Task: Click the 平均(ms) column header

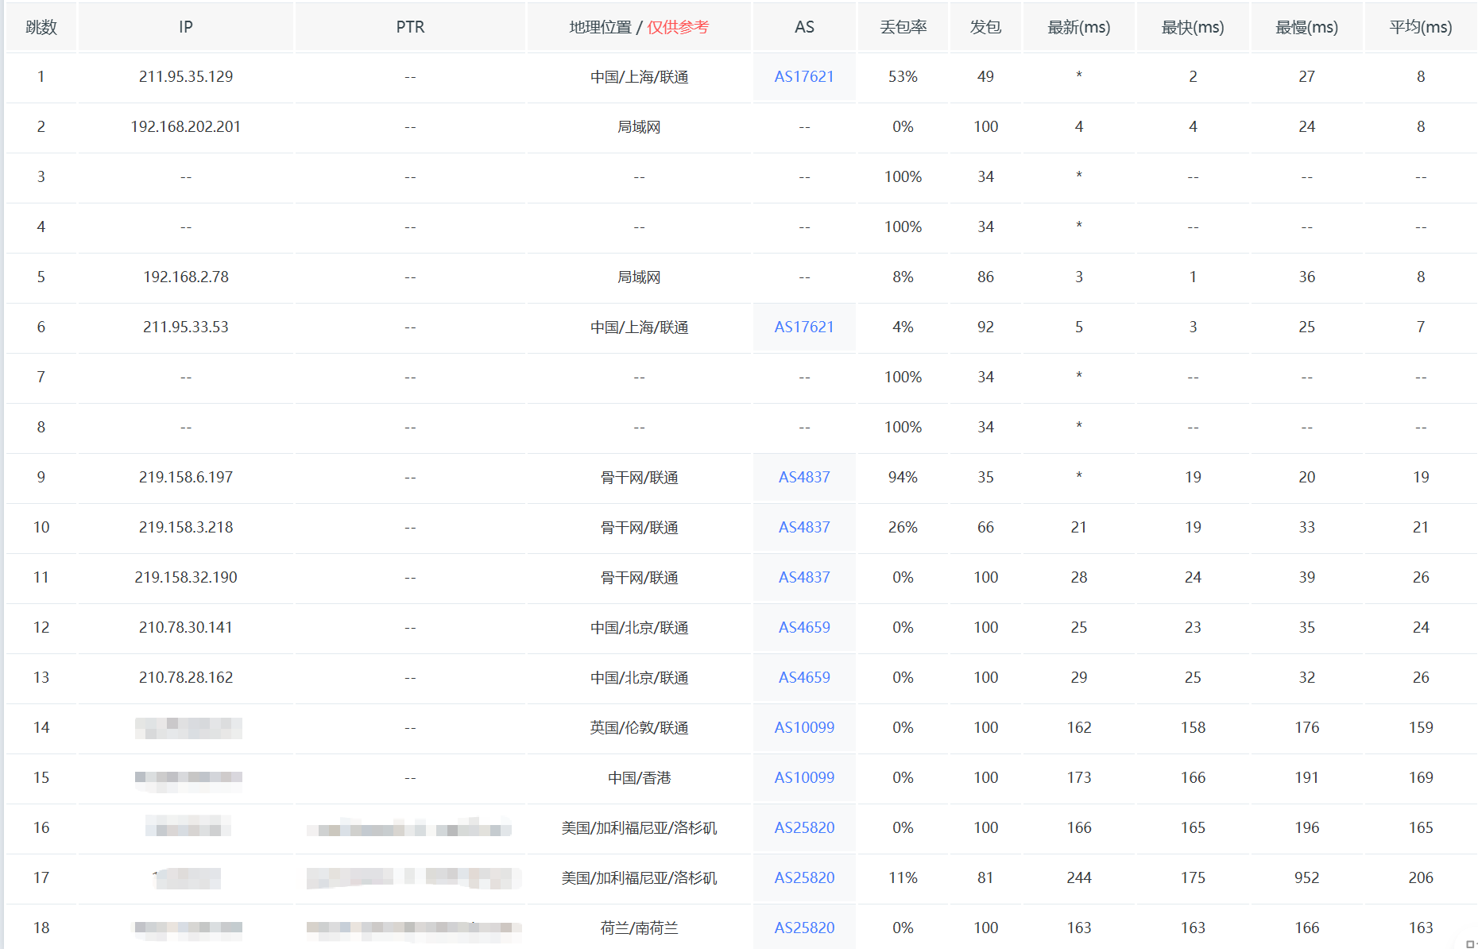Action: [x=1421, y=27]
